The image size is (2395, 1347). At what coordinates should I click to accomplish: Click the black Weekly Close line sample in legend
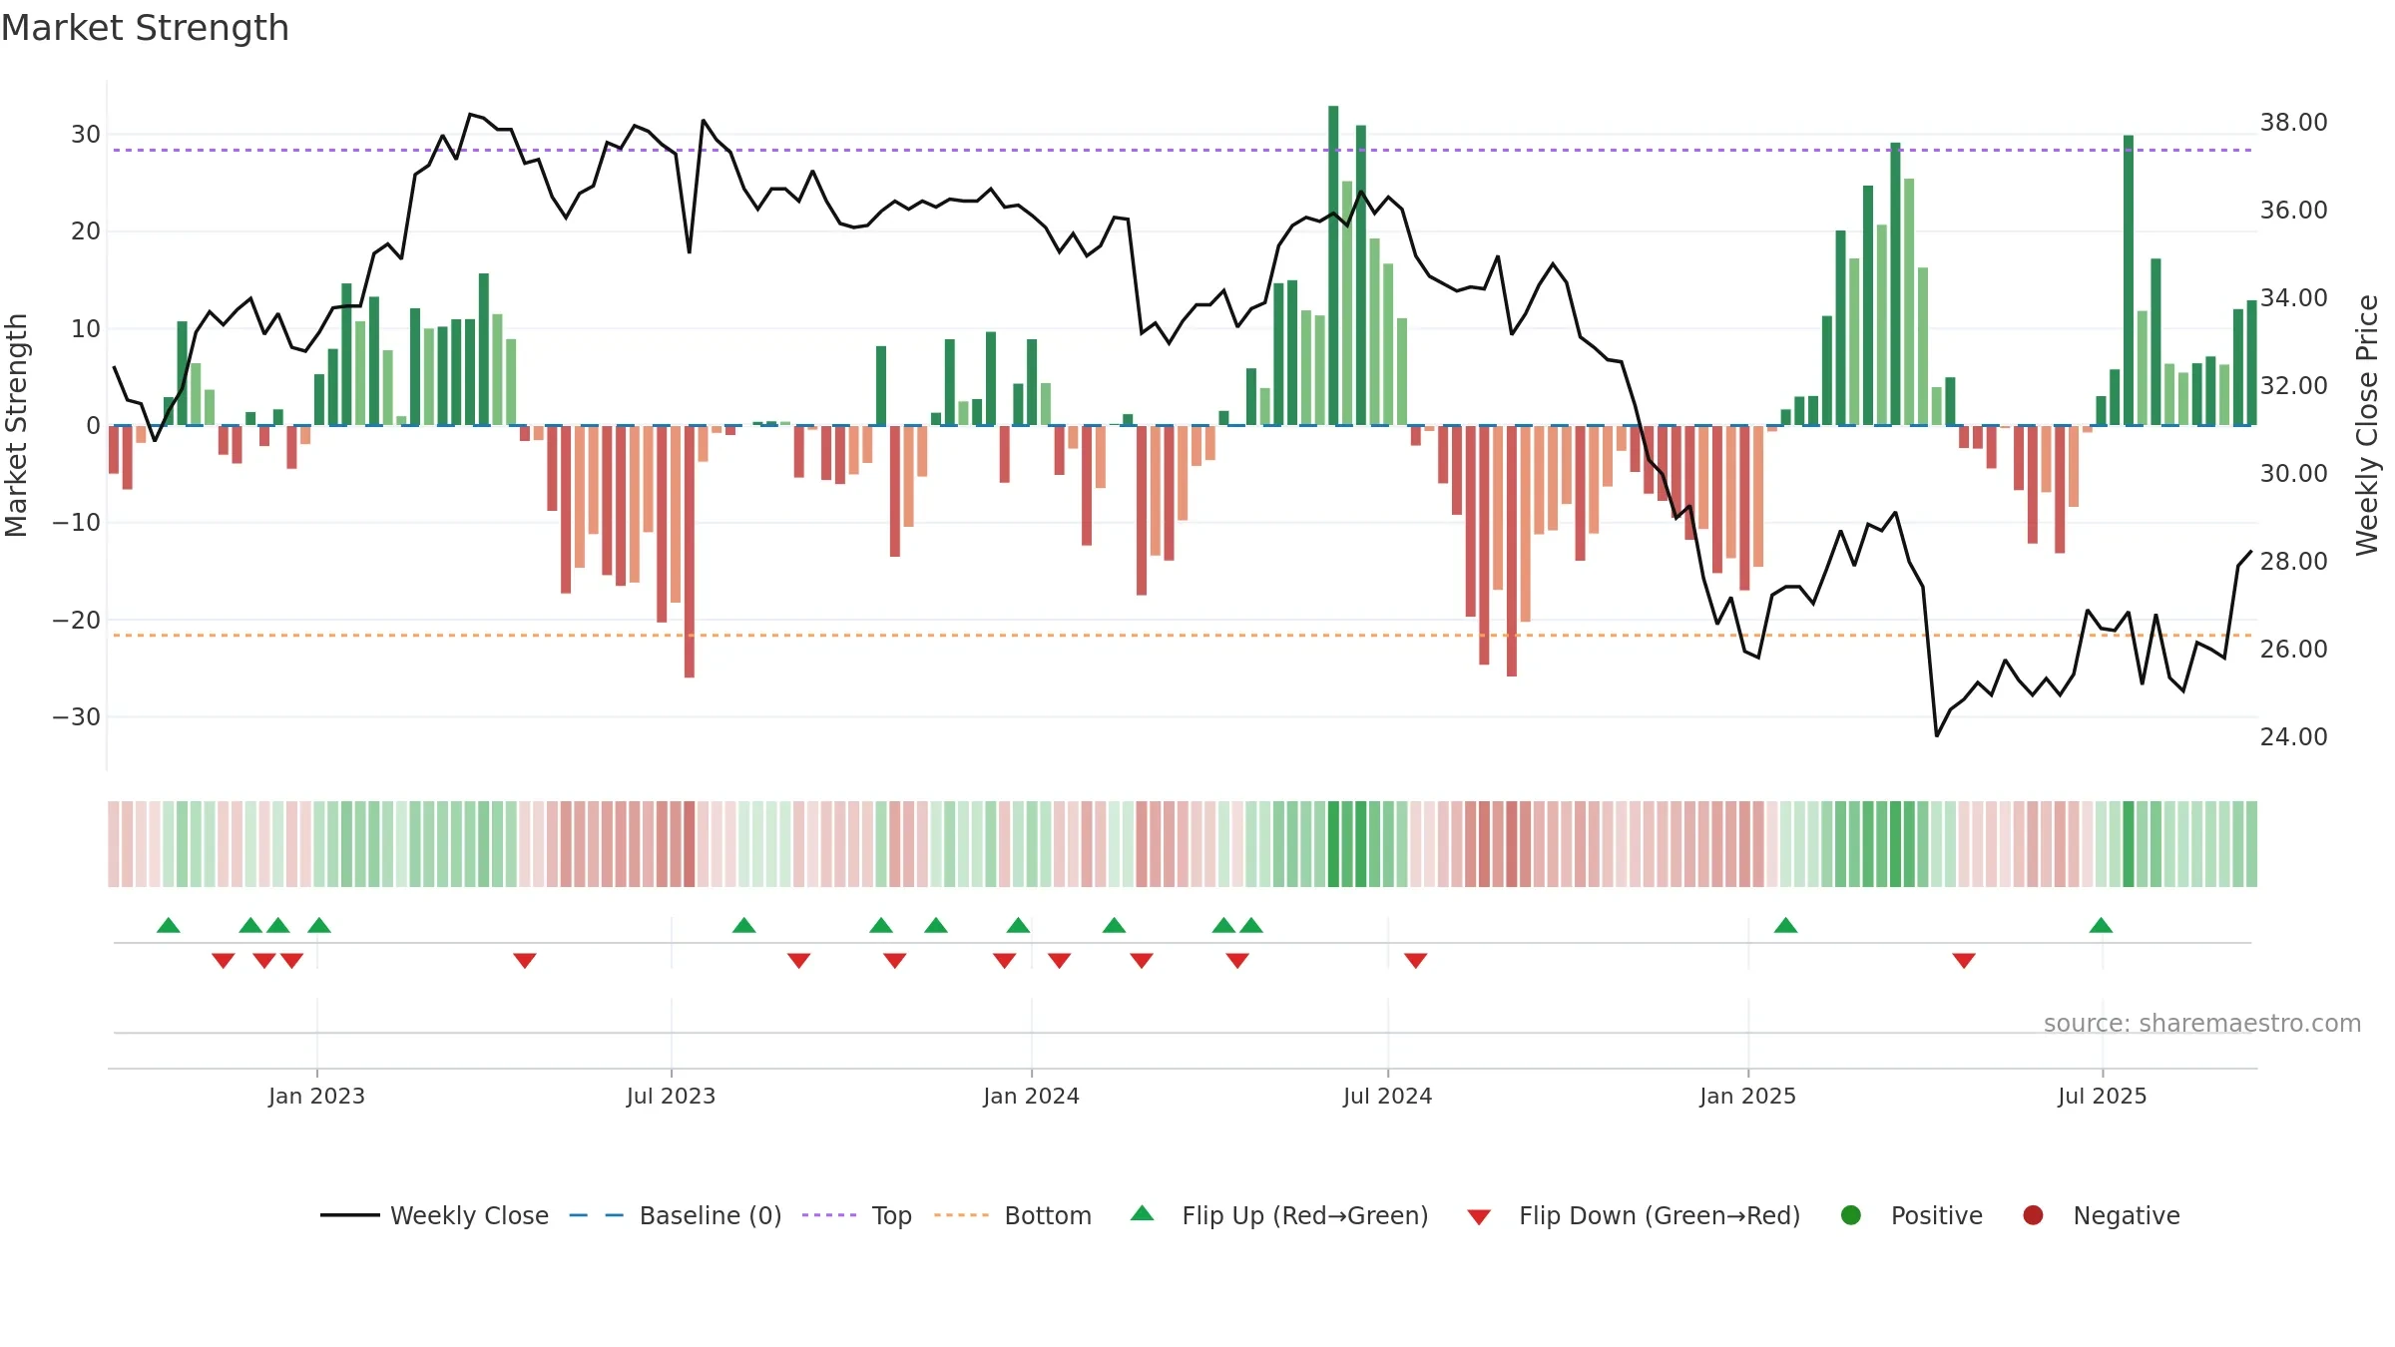349,1215
